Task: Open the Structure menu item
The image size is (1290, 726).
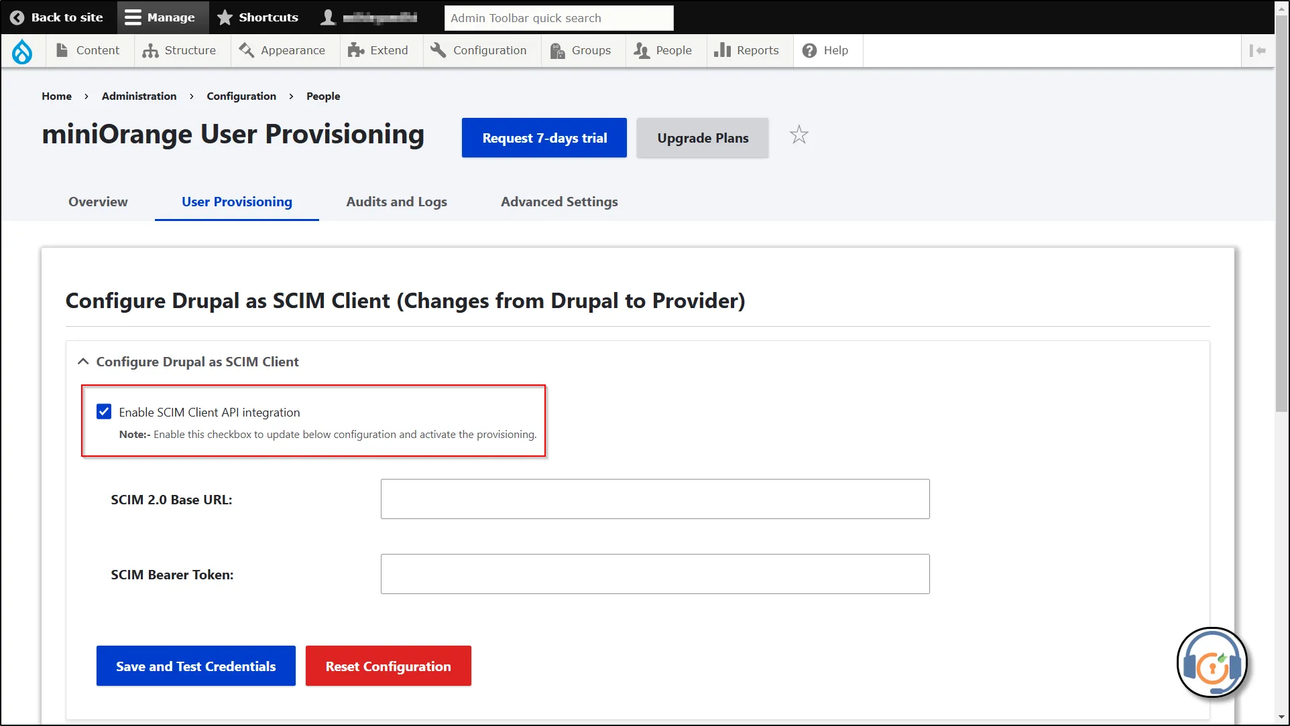Action: 182,50
